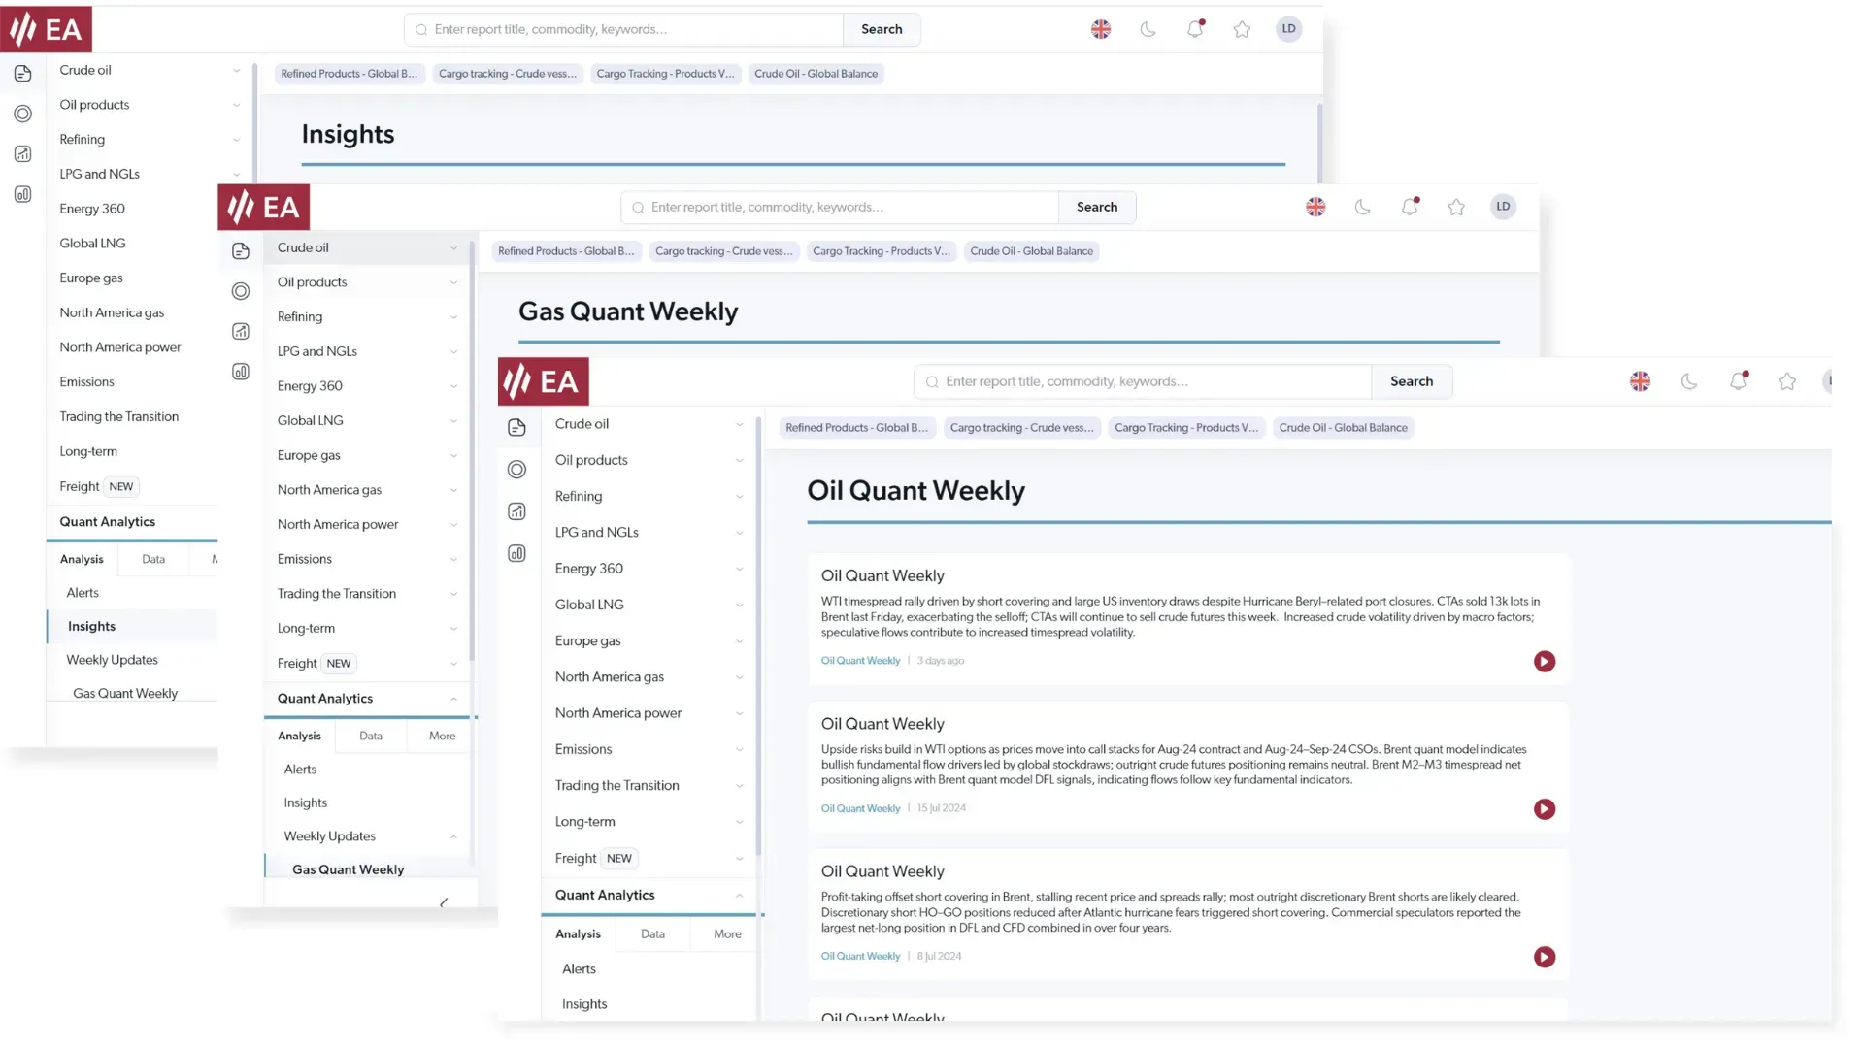1864x1048 pixels.
Task: Open 'Cargo tracking - Crude vess...' tab in Oil Quant Weekly window
Action: coord(1021,428)
